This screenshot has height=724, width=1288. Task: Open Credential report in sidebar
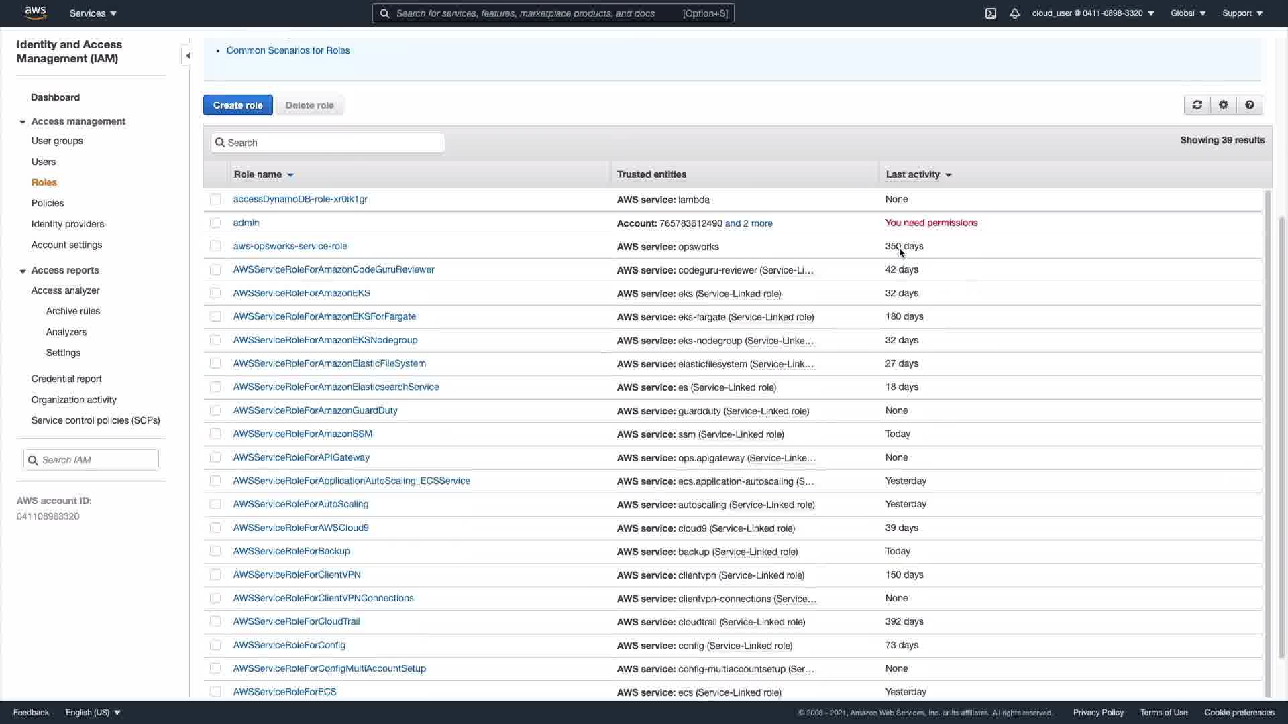pyautogui.click(x=66, y=379)
